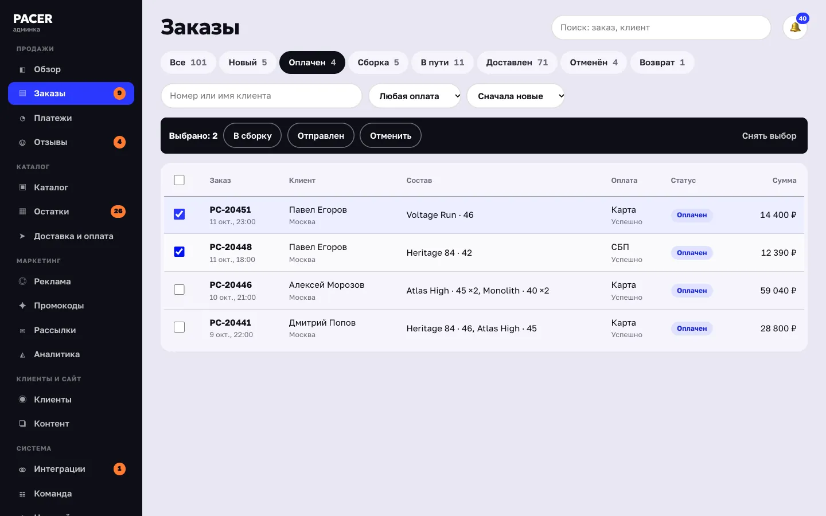826x516 pixels.
Task: Click the Обзор sidebar icon
Action: [x=22, y=69]
